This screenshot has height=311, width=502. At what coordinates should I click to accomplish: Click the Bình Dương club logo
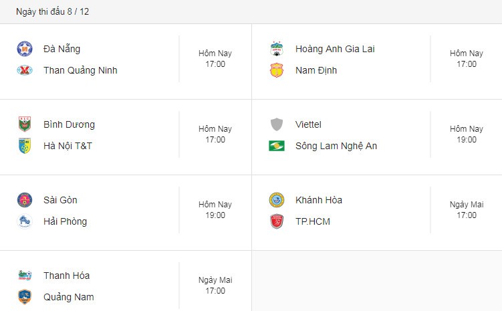[25, 124]
